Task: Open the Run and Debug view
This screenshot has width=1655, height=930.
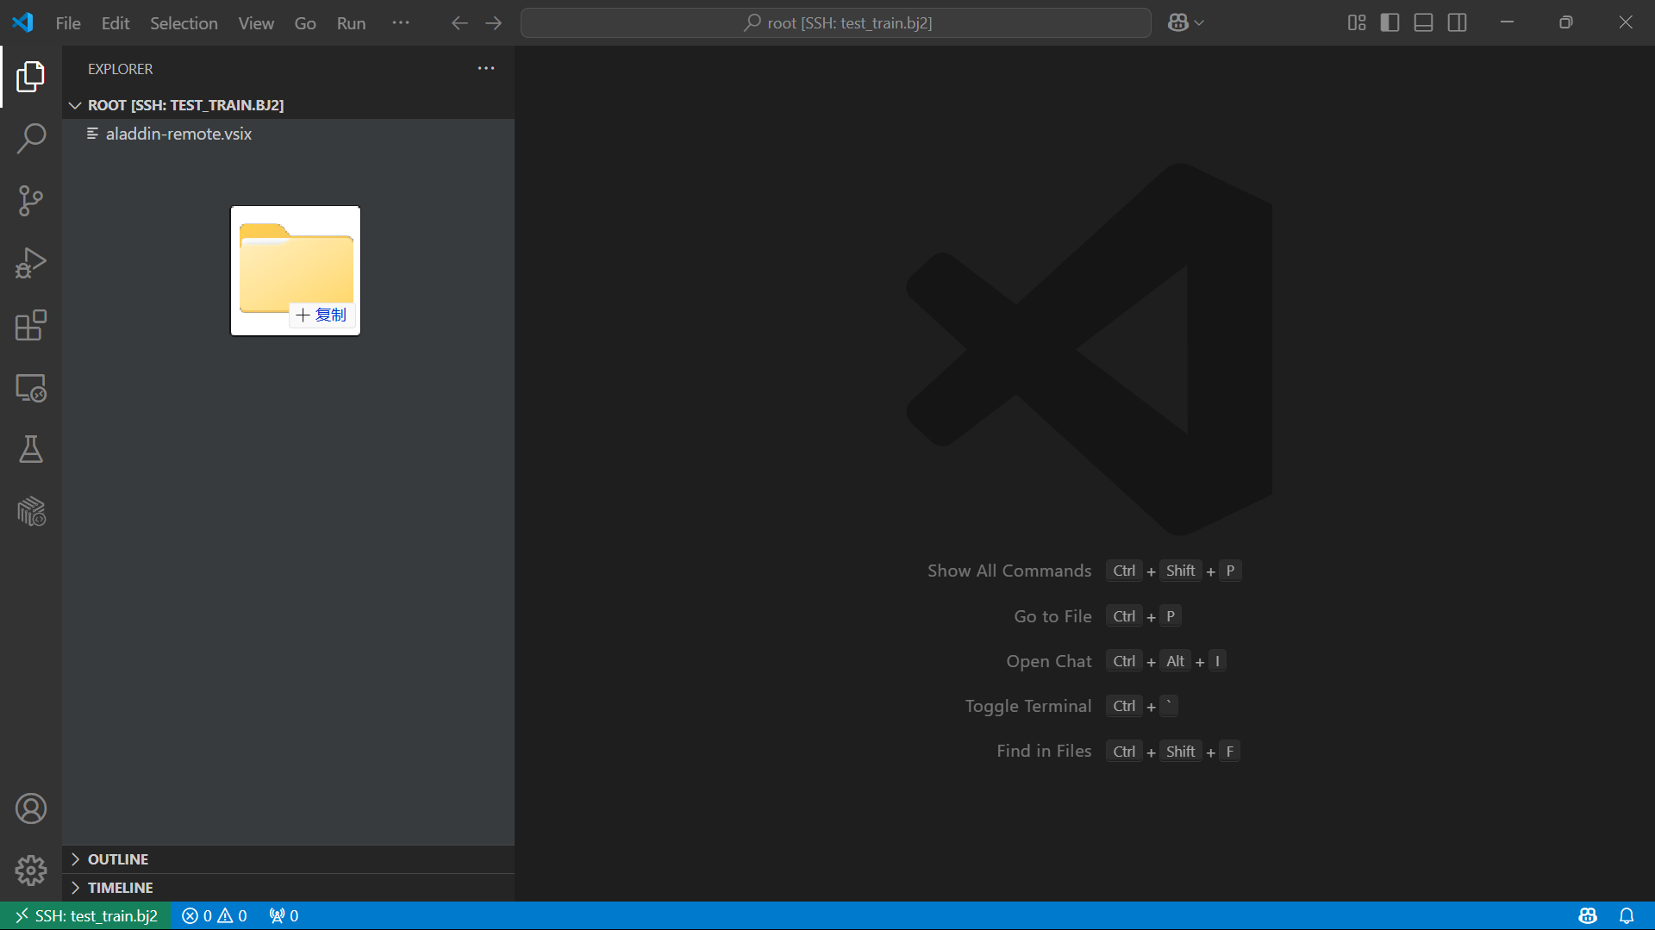Action: (31, 263)
